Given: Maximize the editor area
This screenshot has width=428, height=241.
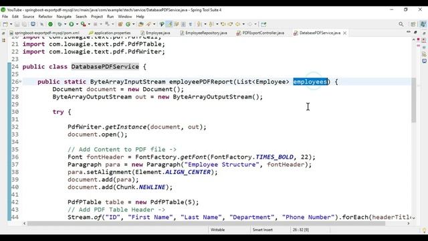Looking at the screenshot, I should 415,32.
